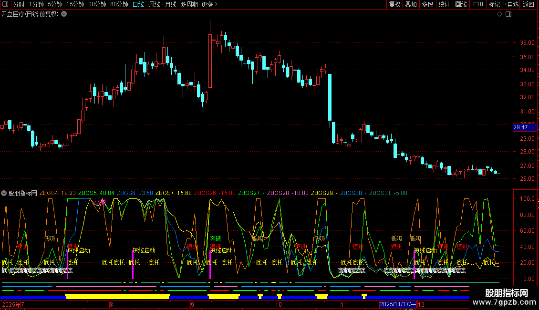Click the 100.0 label on the indicator axis
539x310 pixels.
click(x=527, y=199)
